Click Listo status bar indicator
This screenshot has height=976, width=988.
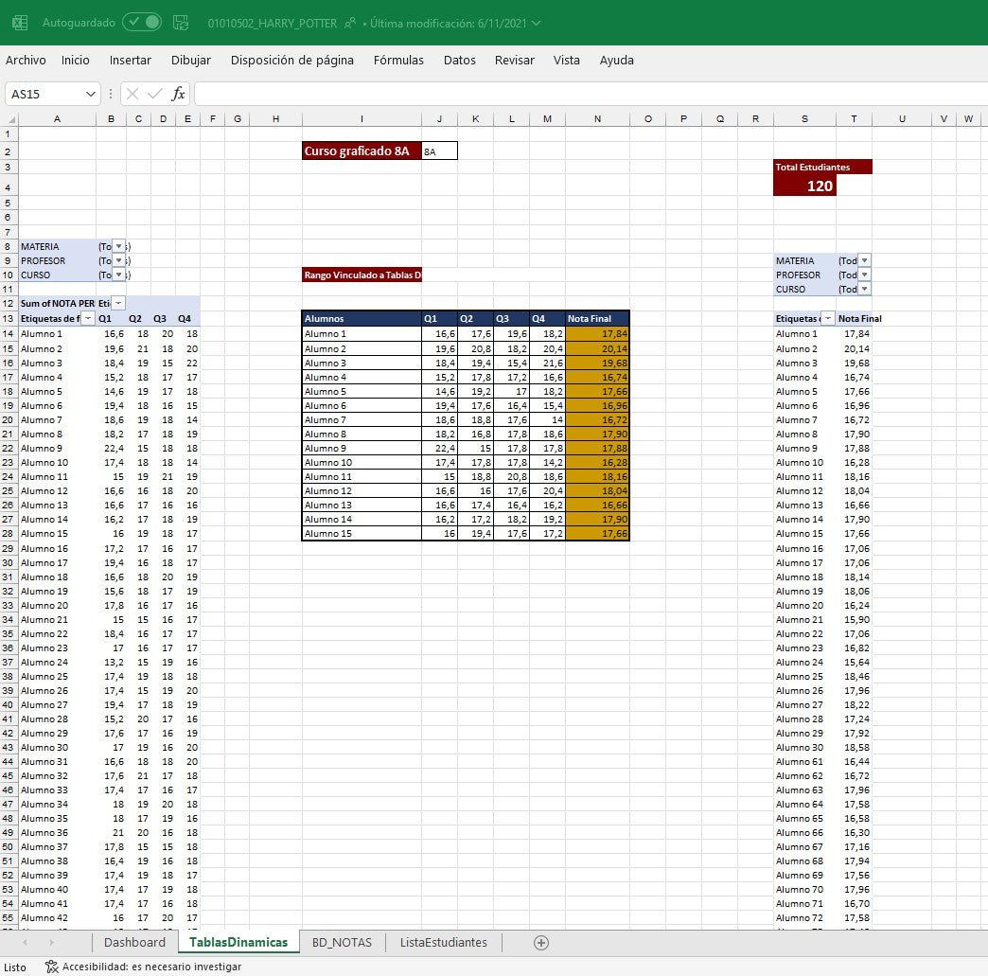coord(14,967)
